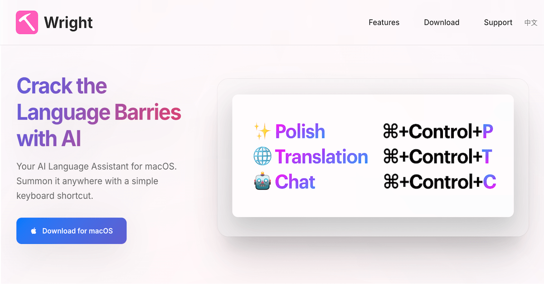This screenshot has height=285, width=544.
Task: Click the Apple icon on the download button
Action: pos(33,230)
